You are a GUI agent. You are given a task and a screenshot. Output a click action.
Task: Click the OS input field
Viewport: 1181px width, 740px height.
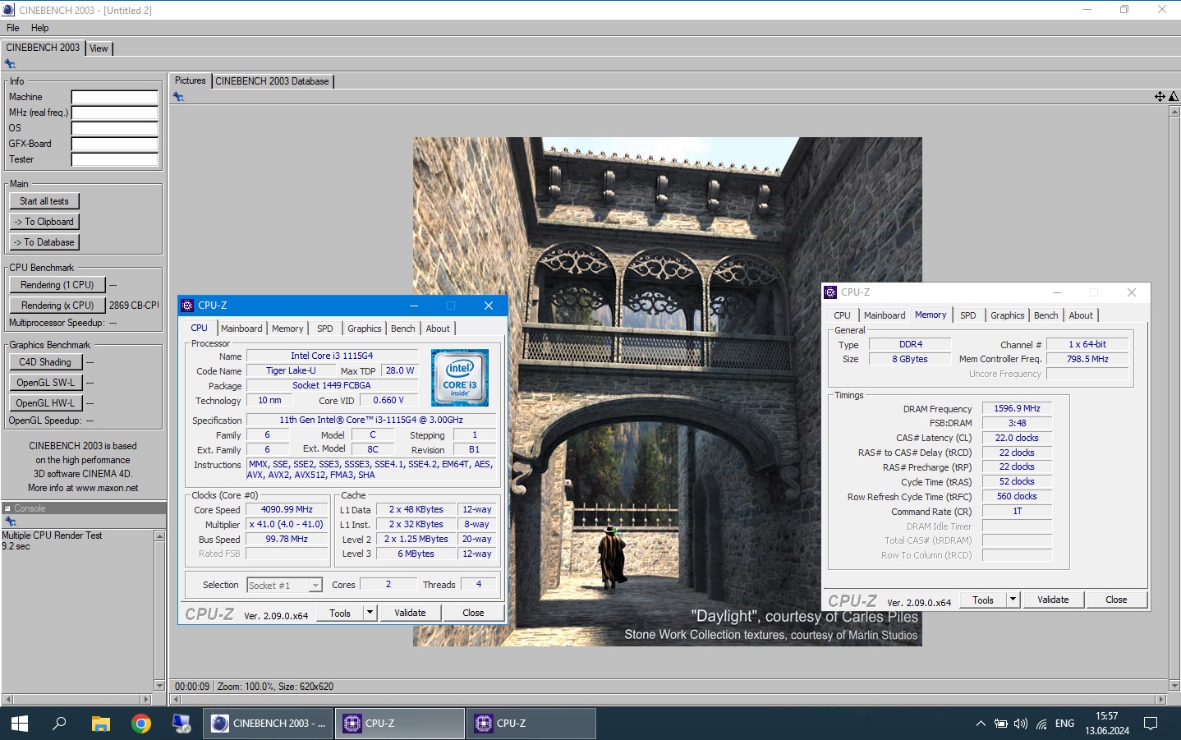coord(115,128)
